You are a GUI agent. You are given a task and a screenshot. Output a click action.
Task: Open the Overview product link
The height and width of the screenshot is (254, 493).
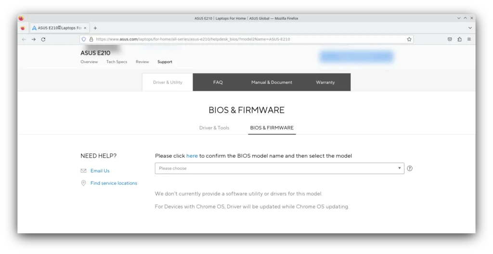[89, 62]
